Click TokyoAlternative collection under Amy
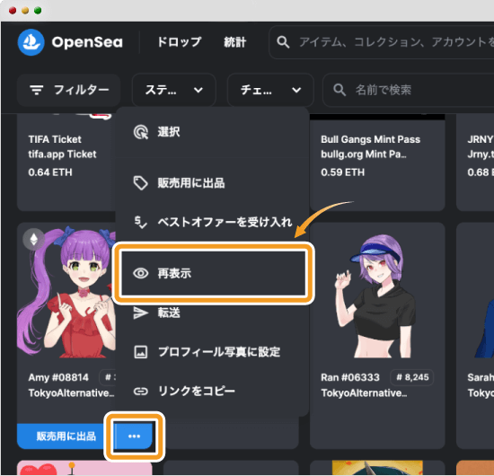 click(x=71, y=392)
